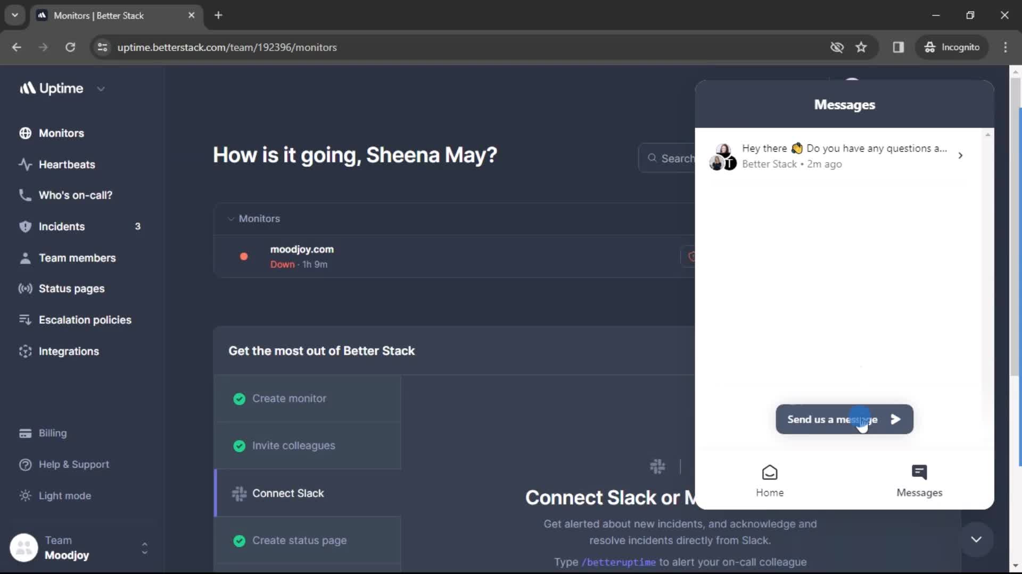This screenshot has width=1022, height=574.
Task: Open Heartbeats in the sidebar
Action: tap(67, 164)
